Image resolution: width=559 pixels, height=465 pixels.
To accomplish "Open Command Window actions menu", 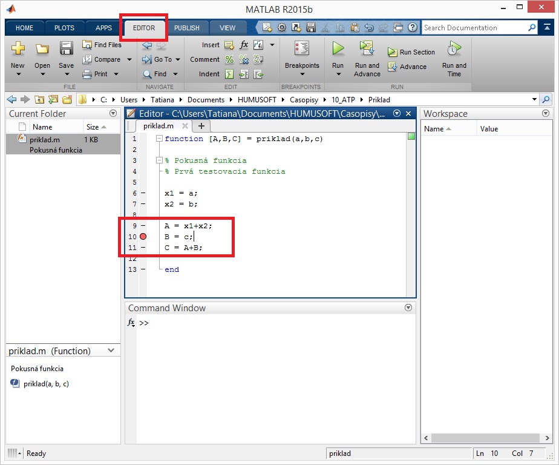I will click(x=408, y=308).
